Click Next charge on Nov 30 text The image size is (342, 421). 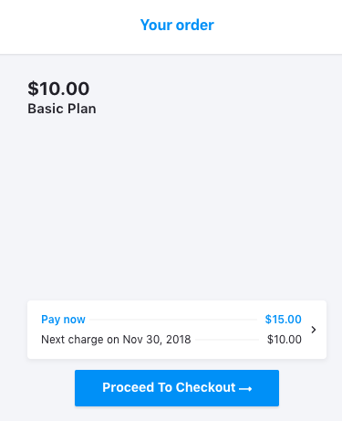[116, 340]
